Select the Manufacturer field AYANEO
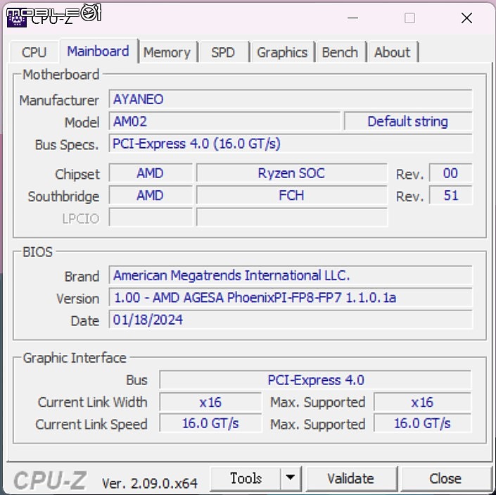Screen dimensions: 496x495 (291, 99)
